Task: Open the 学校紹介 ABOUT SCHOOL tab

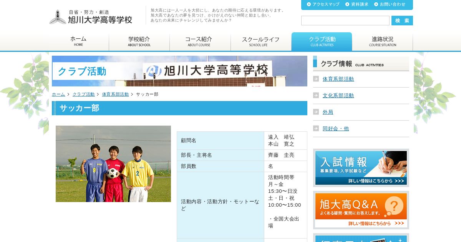Action: (139, 41)
